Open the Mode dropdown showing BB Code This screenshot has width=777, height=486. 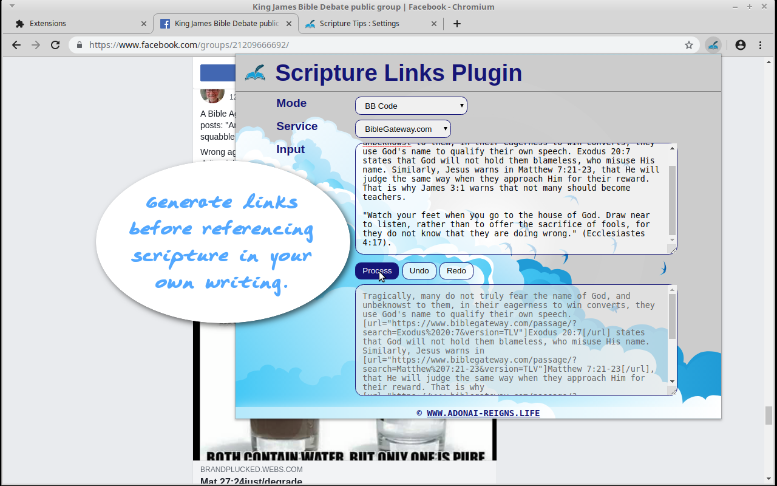[411, 106]
